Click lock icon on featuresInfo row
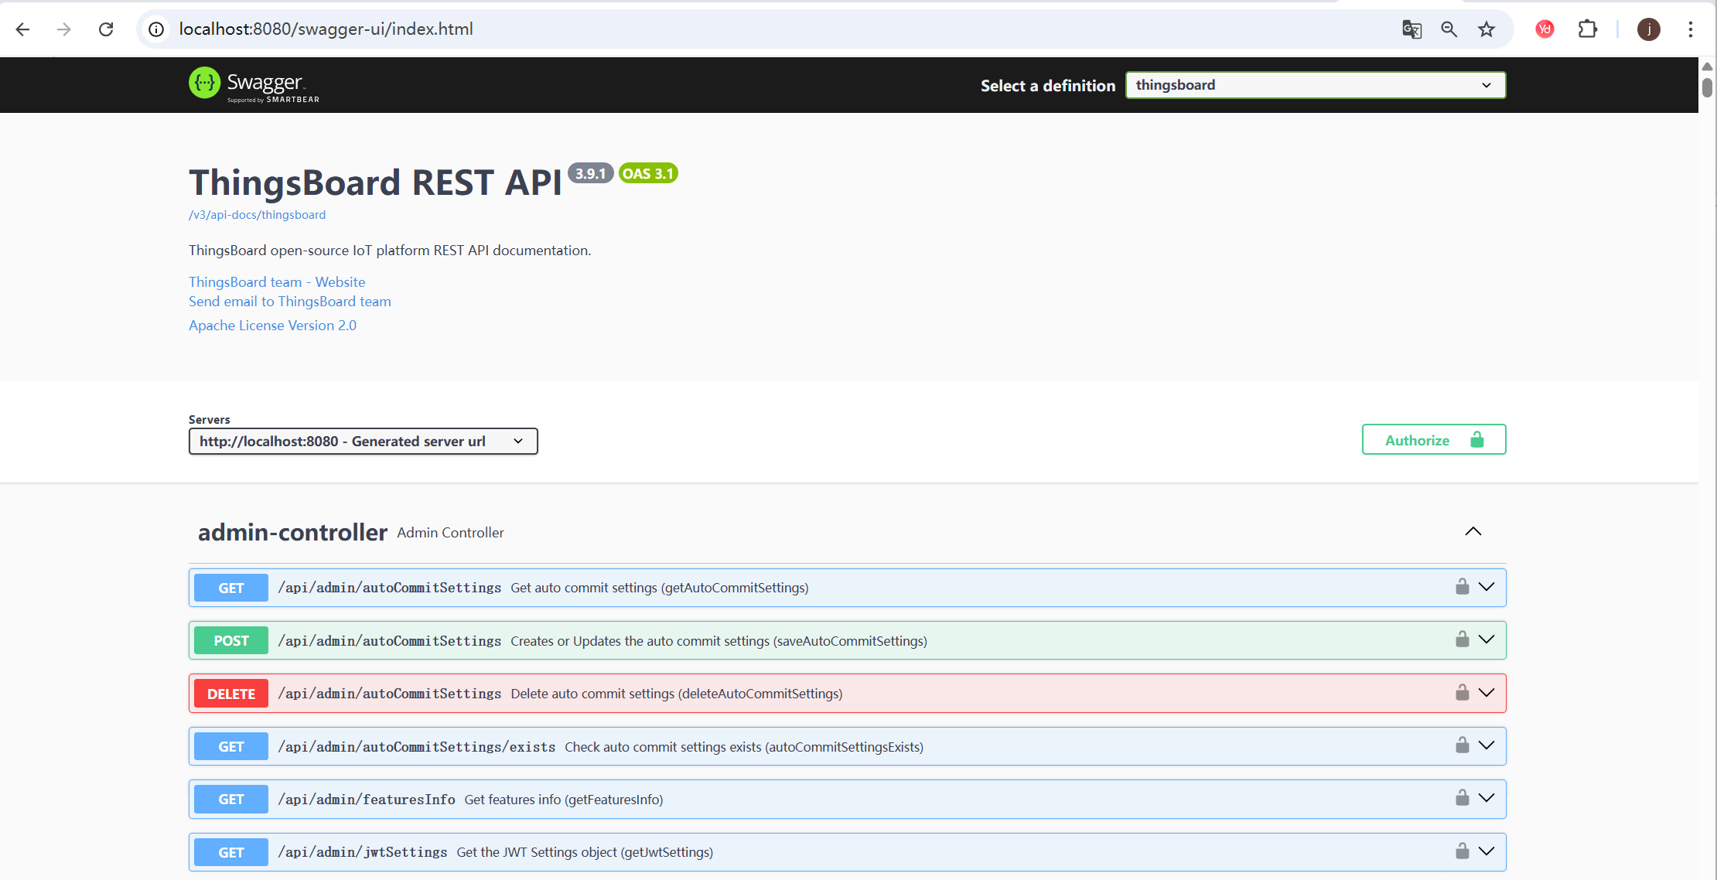This screenshot has width=1717, height=880. click(1462, 798)
